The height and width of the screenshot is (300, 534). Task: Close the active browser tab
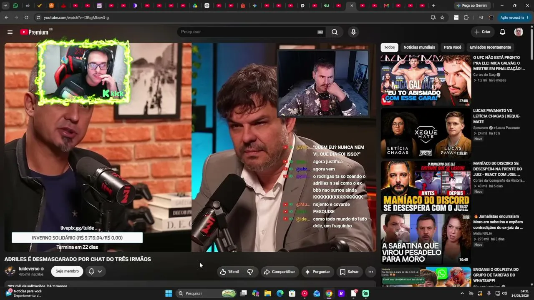352,5
